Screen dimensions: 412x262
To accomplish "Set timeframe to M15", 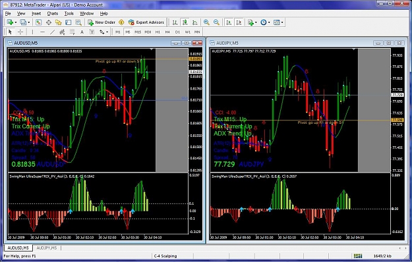I will pos(138,32).
